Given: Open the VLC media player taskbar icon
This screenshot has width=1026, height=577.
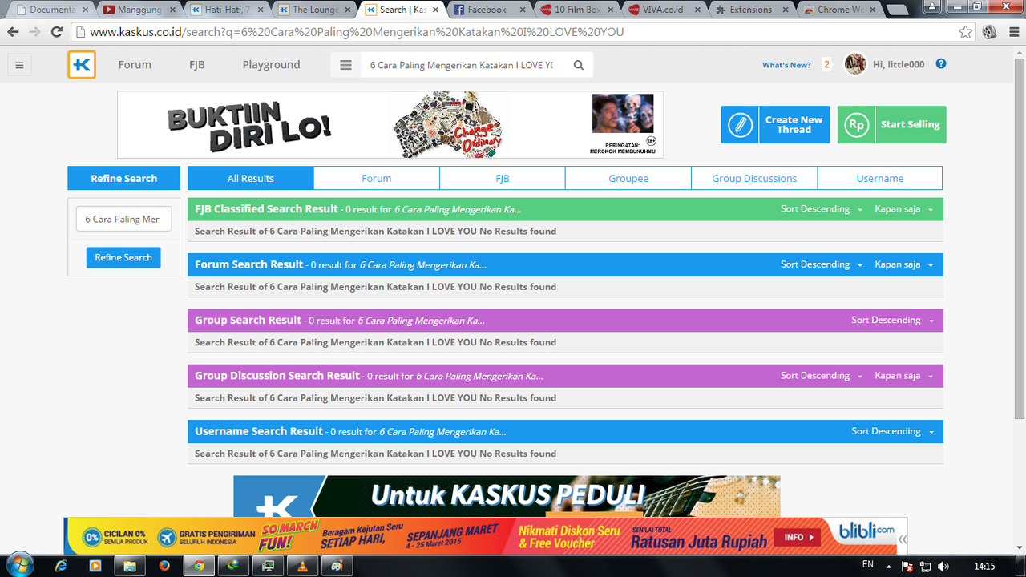Looking at the screenshot, I should click(x=301, y=566).
